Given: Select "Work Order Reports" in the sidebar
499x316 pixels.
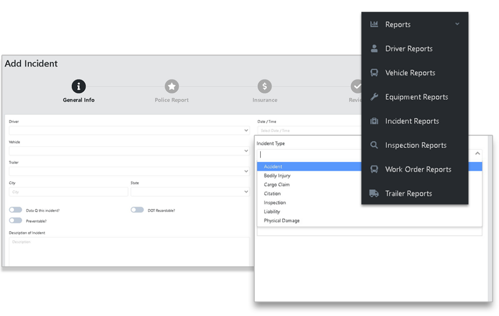Looking at the screenshot, I should (418, 169).
